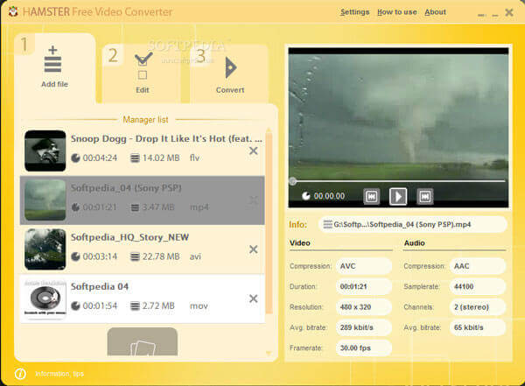
Task: Click the audio Avg. bitrate 65 kbit/s value
Action: [x=478, y=327]
